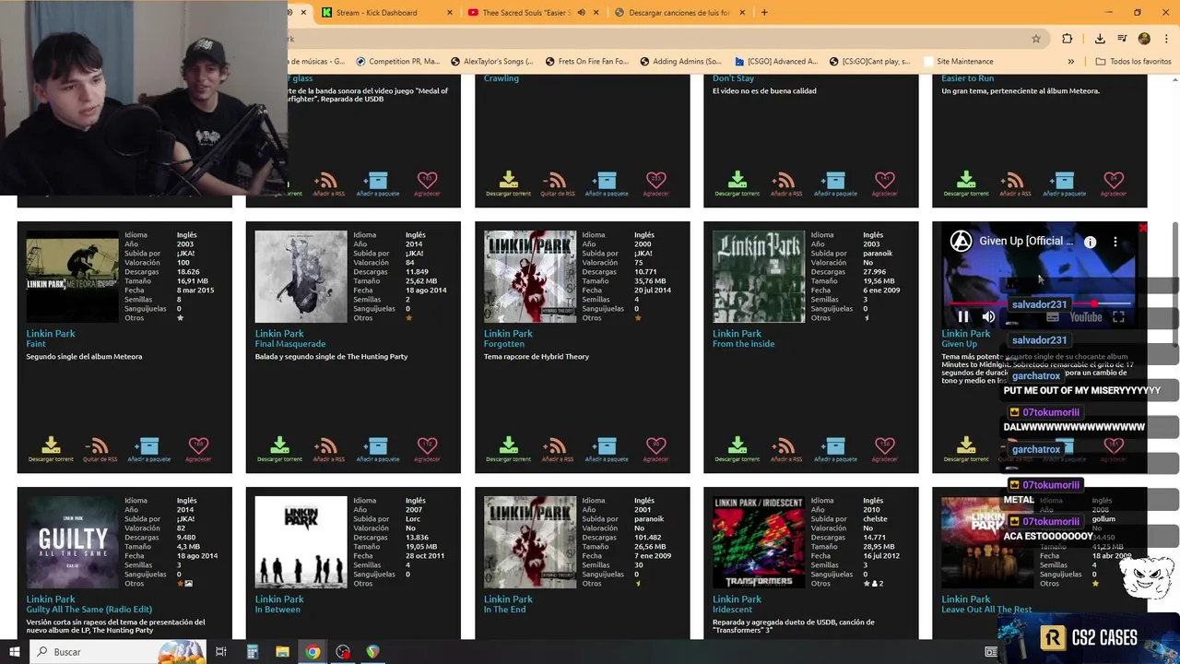
Task: Open more options menu on YouTube player
Action: pos(1115,242)
